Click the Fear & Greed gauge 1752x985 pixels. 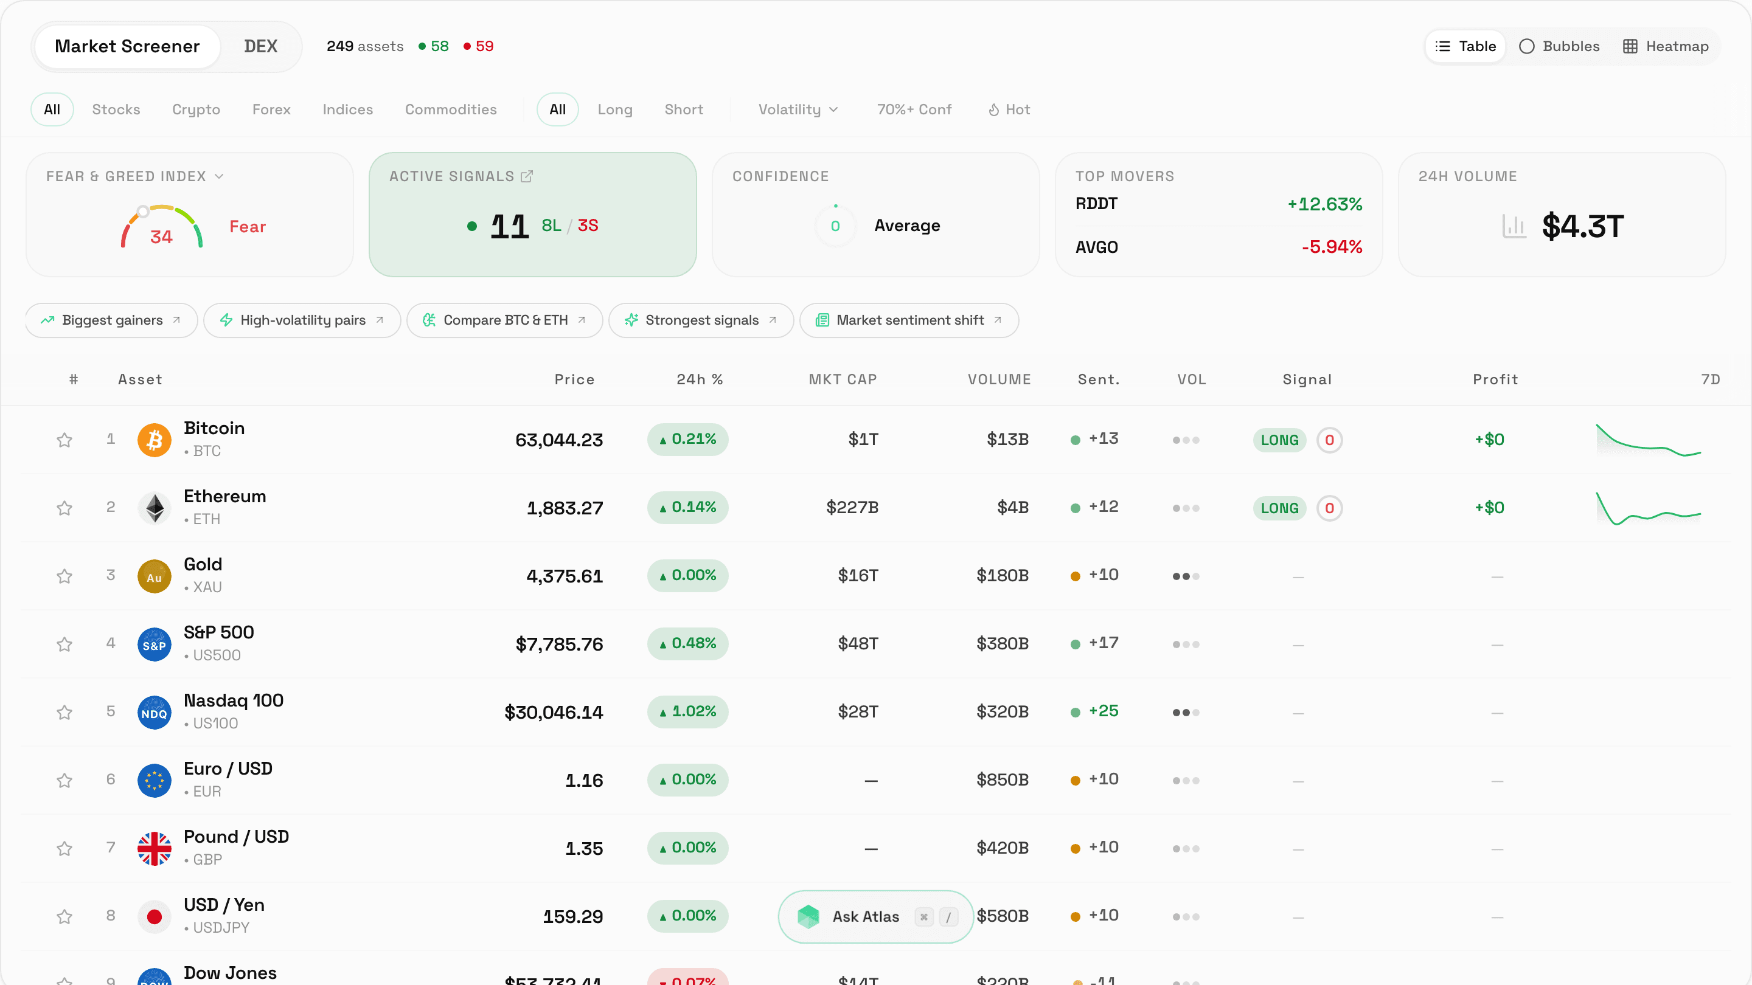(162, 226)
